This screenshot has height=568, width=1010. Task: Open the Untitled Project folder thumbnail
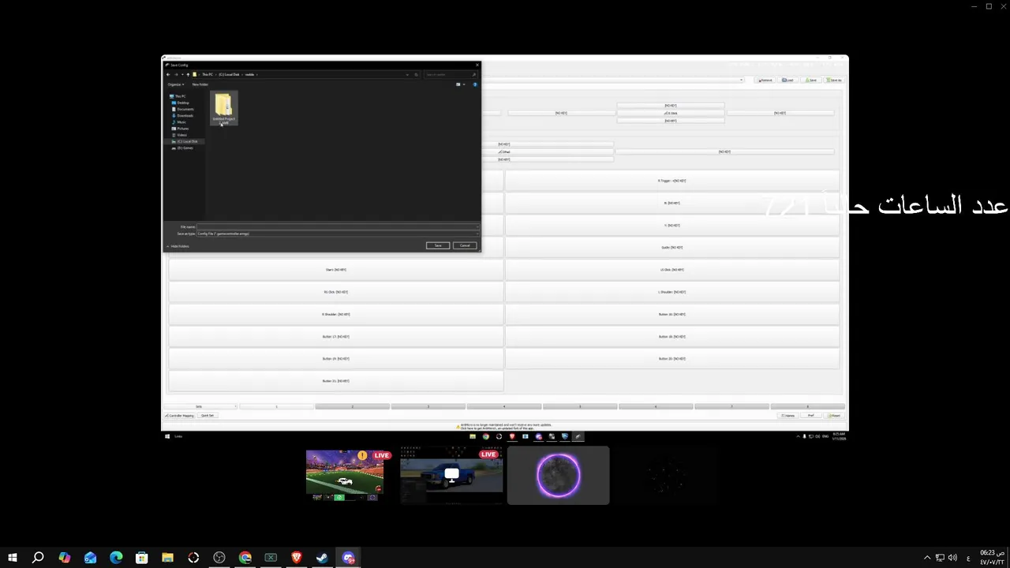coord(223,110)
